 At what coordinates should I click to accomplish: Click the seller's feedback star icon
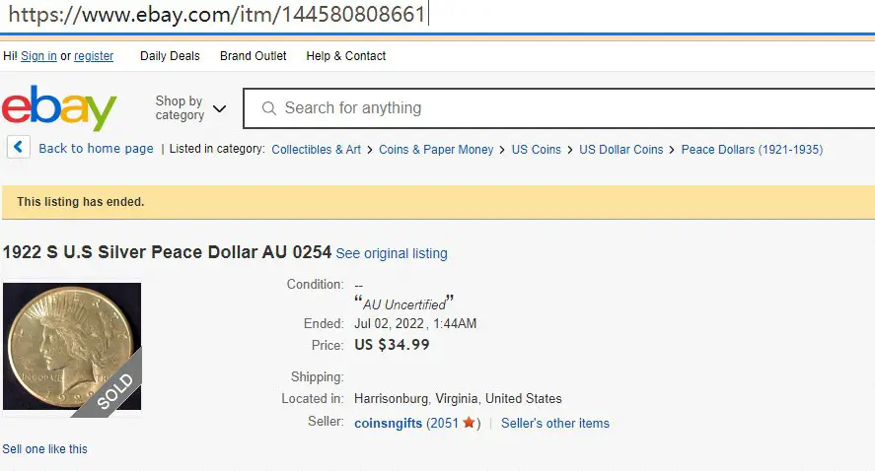pyautogui.click(x=469, y=423)
